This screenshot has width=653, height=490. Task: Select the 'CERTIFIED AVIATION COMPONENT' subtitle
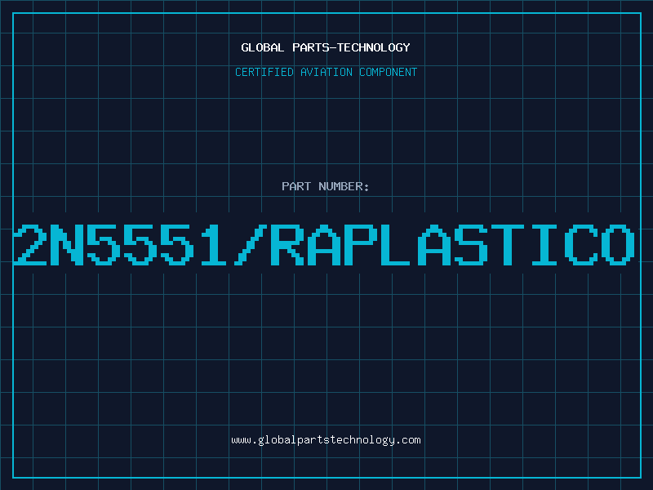326,72
